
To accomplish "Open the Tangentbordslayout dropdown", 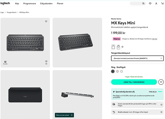I will (137, 58).
